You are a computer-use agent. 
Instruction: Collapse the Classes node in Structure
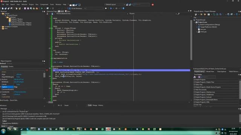tap(1, 13)
